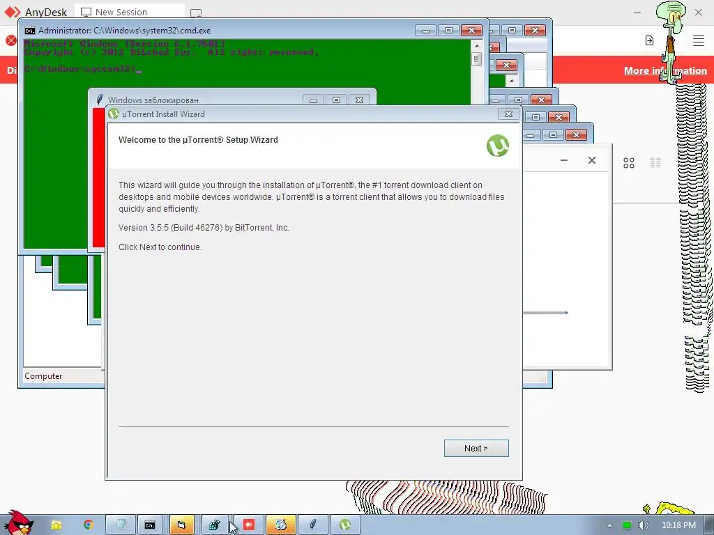714x535 pixels.
Task: Click 'Welcome to the µTorrent® Setup Wizard' heading
Action: tap(198, 139)
